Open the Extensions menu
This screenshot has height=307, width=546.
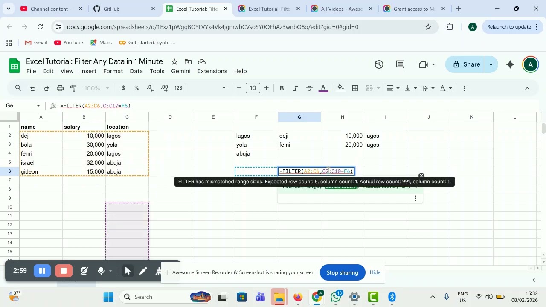point(212,71)
